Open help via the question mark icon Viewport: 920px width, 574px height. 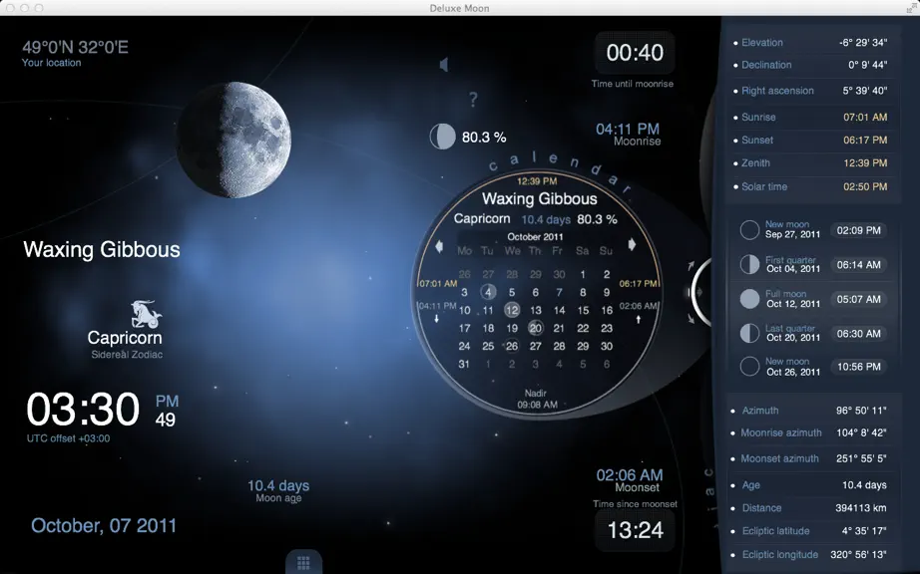(473, 100)
